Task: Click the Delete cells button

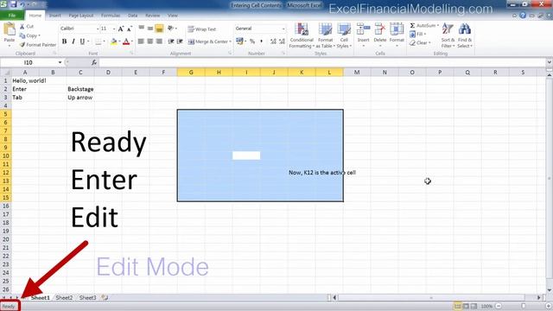Action: [380, 35]
